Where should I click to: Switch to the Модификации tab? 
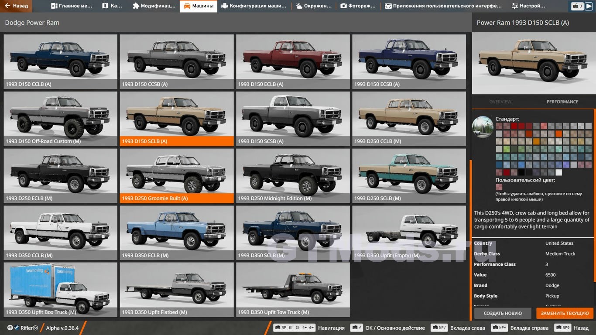[x=154, y=6]
